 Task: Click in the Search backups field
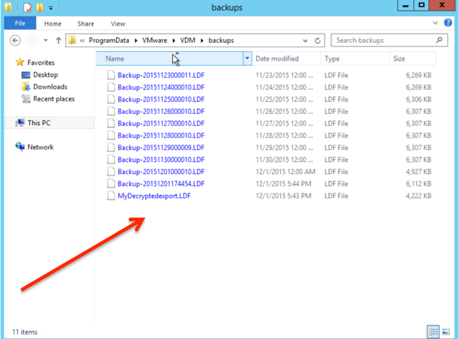(x=383, y=40)
